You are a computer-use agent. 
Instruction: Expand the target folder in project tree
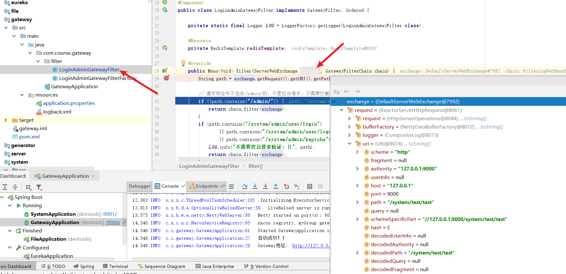[x=5, y=120]
